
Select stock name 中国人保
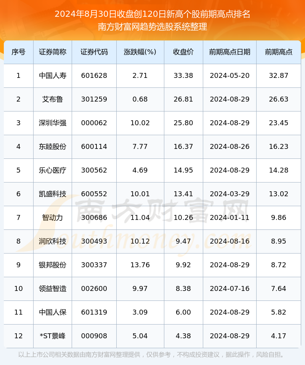pos(53,312)
